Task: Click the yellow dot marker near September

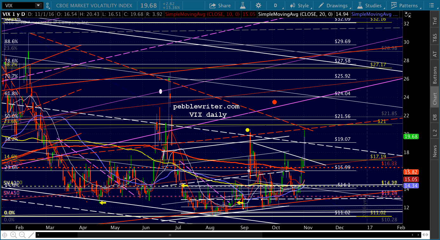Action: click(x=247, y=130)
